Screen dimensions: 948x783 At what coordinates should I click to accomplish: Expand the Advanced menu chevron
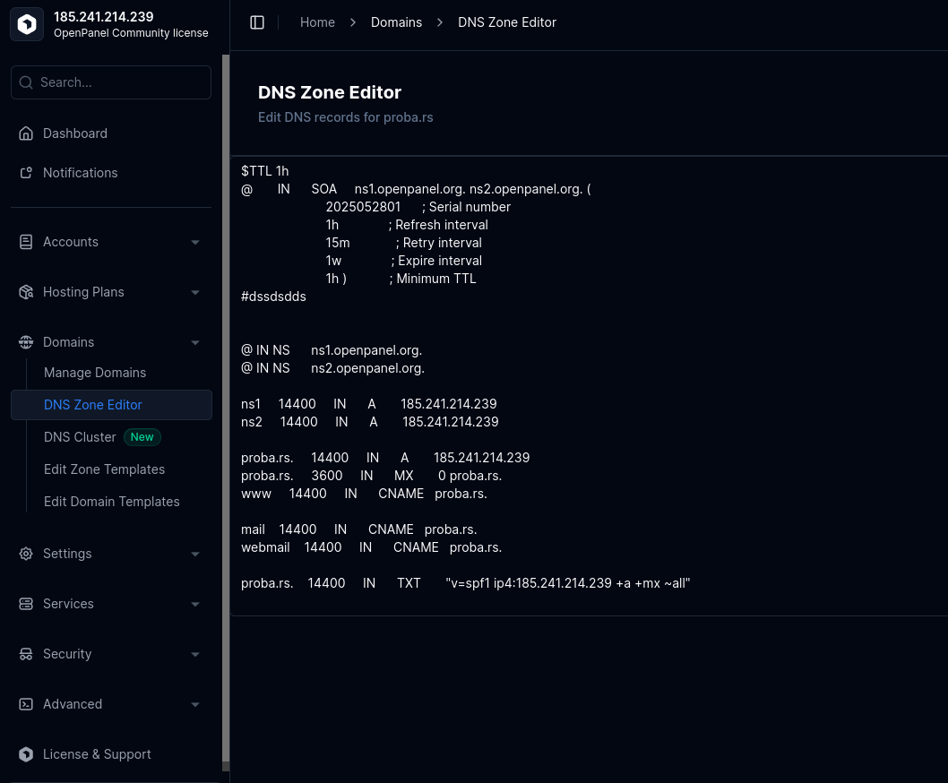click(x=195, y=705)
